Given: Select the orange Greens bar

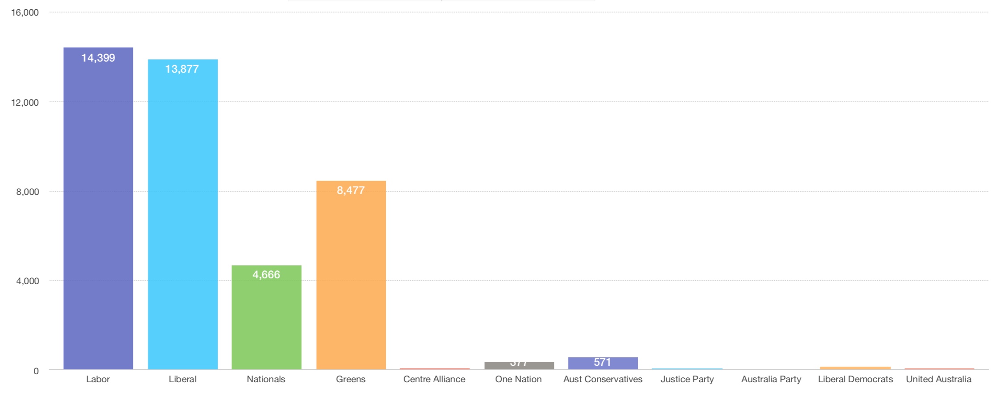Looking at the screenshot, I should [351, 275].
